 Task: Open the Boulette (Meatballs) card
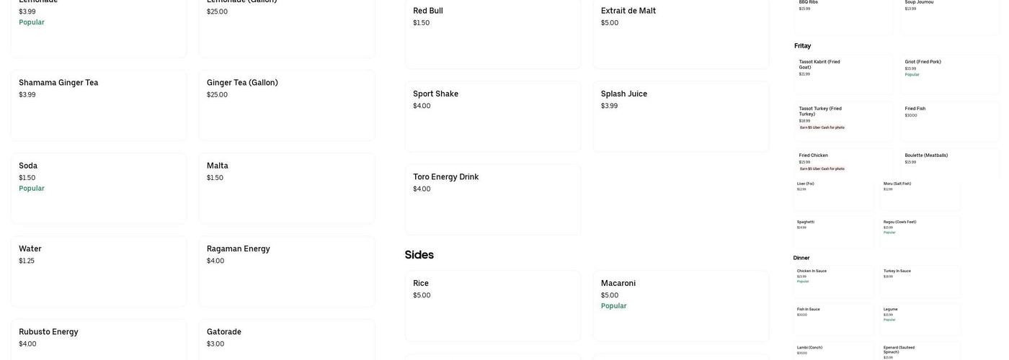[948, 163]
